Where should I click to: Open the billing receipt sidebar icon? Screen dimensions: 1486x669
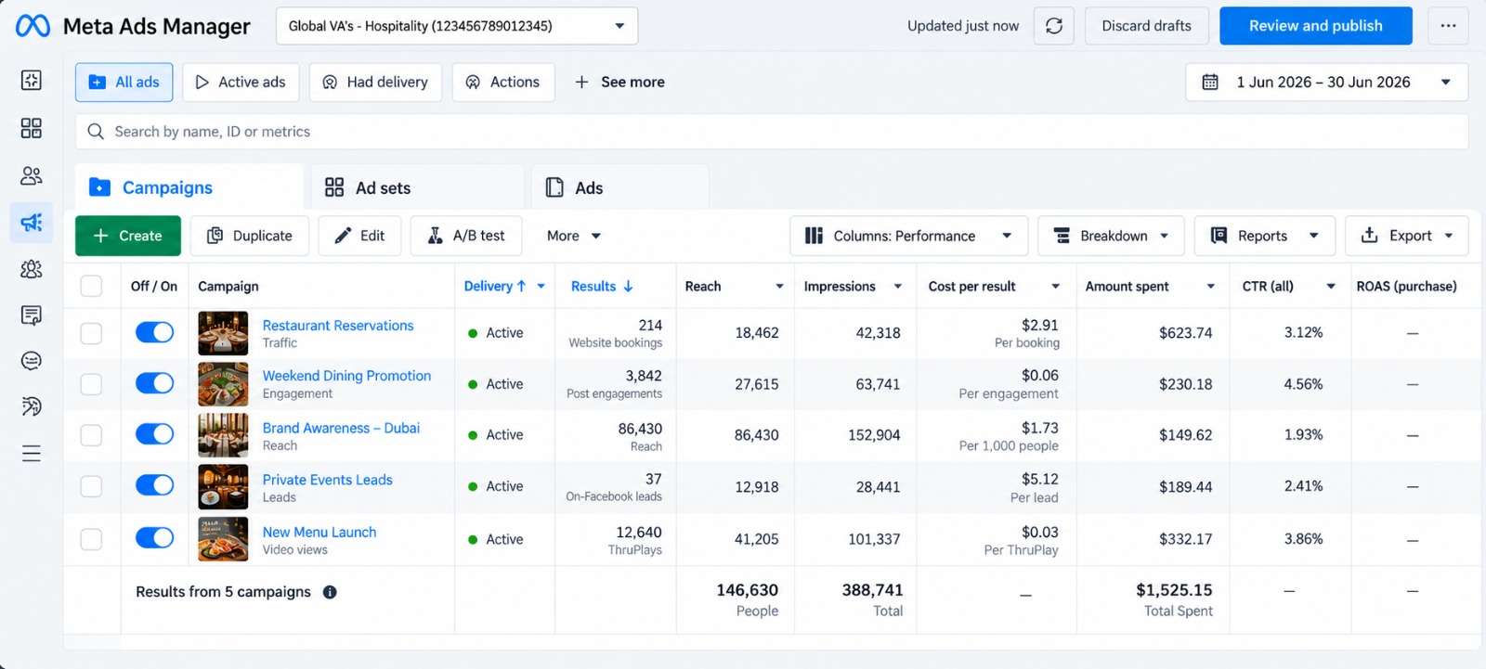coord(32,315)
